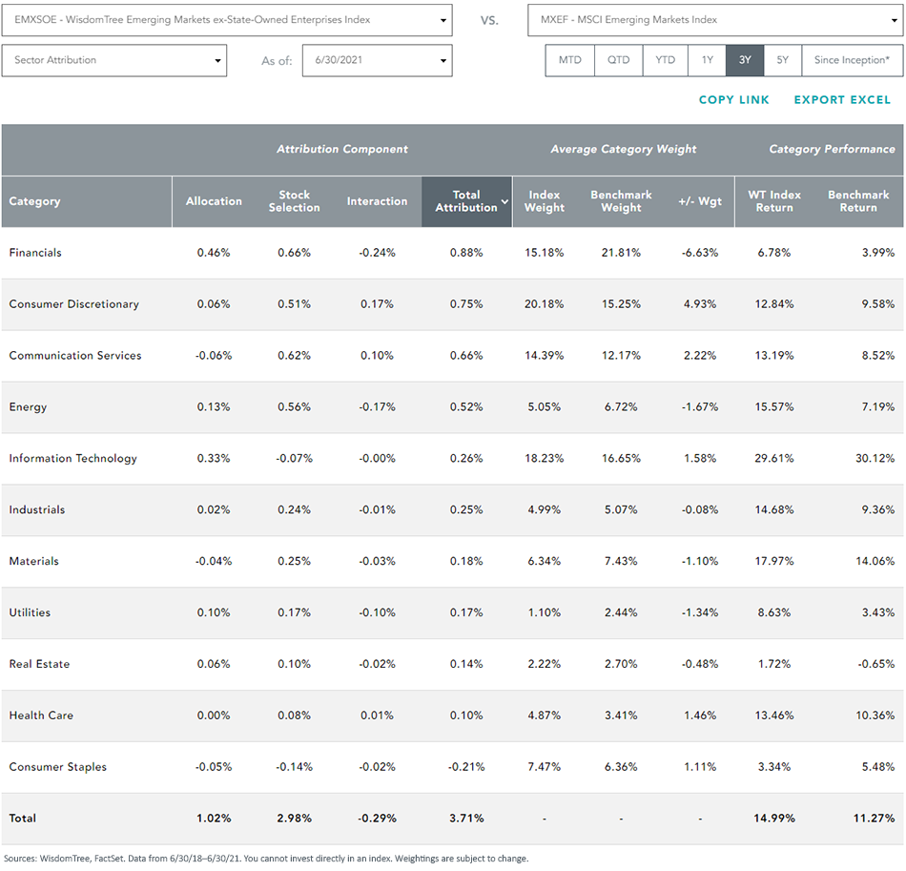
Task: Click Consumer Discretionary index weight 20.18%
Action: coord(545,304)
